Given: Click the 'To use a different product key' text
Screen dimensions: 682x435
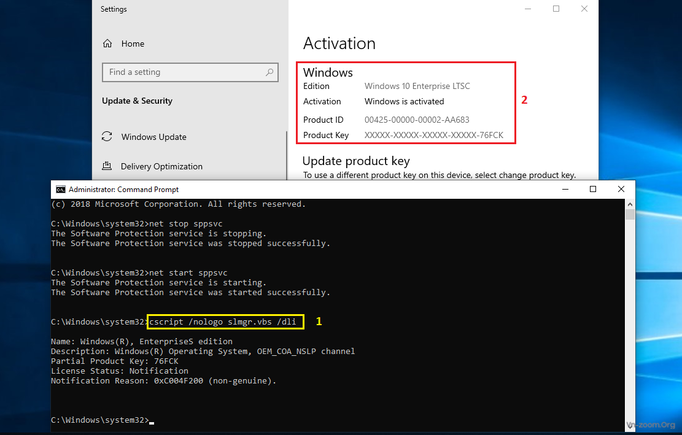Looking at the screenshot, I should tap(440, 175).
